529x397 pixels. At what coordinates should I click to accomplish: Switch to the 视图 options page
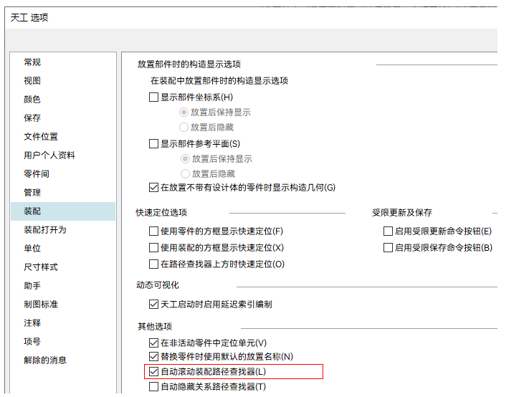pos(32,81)
